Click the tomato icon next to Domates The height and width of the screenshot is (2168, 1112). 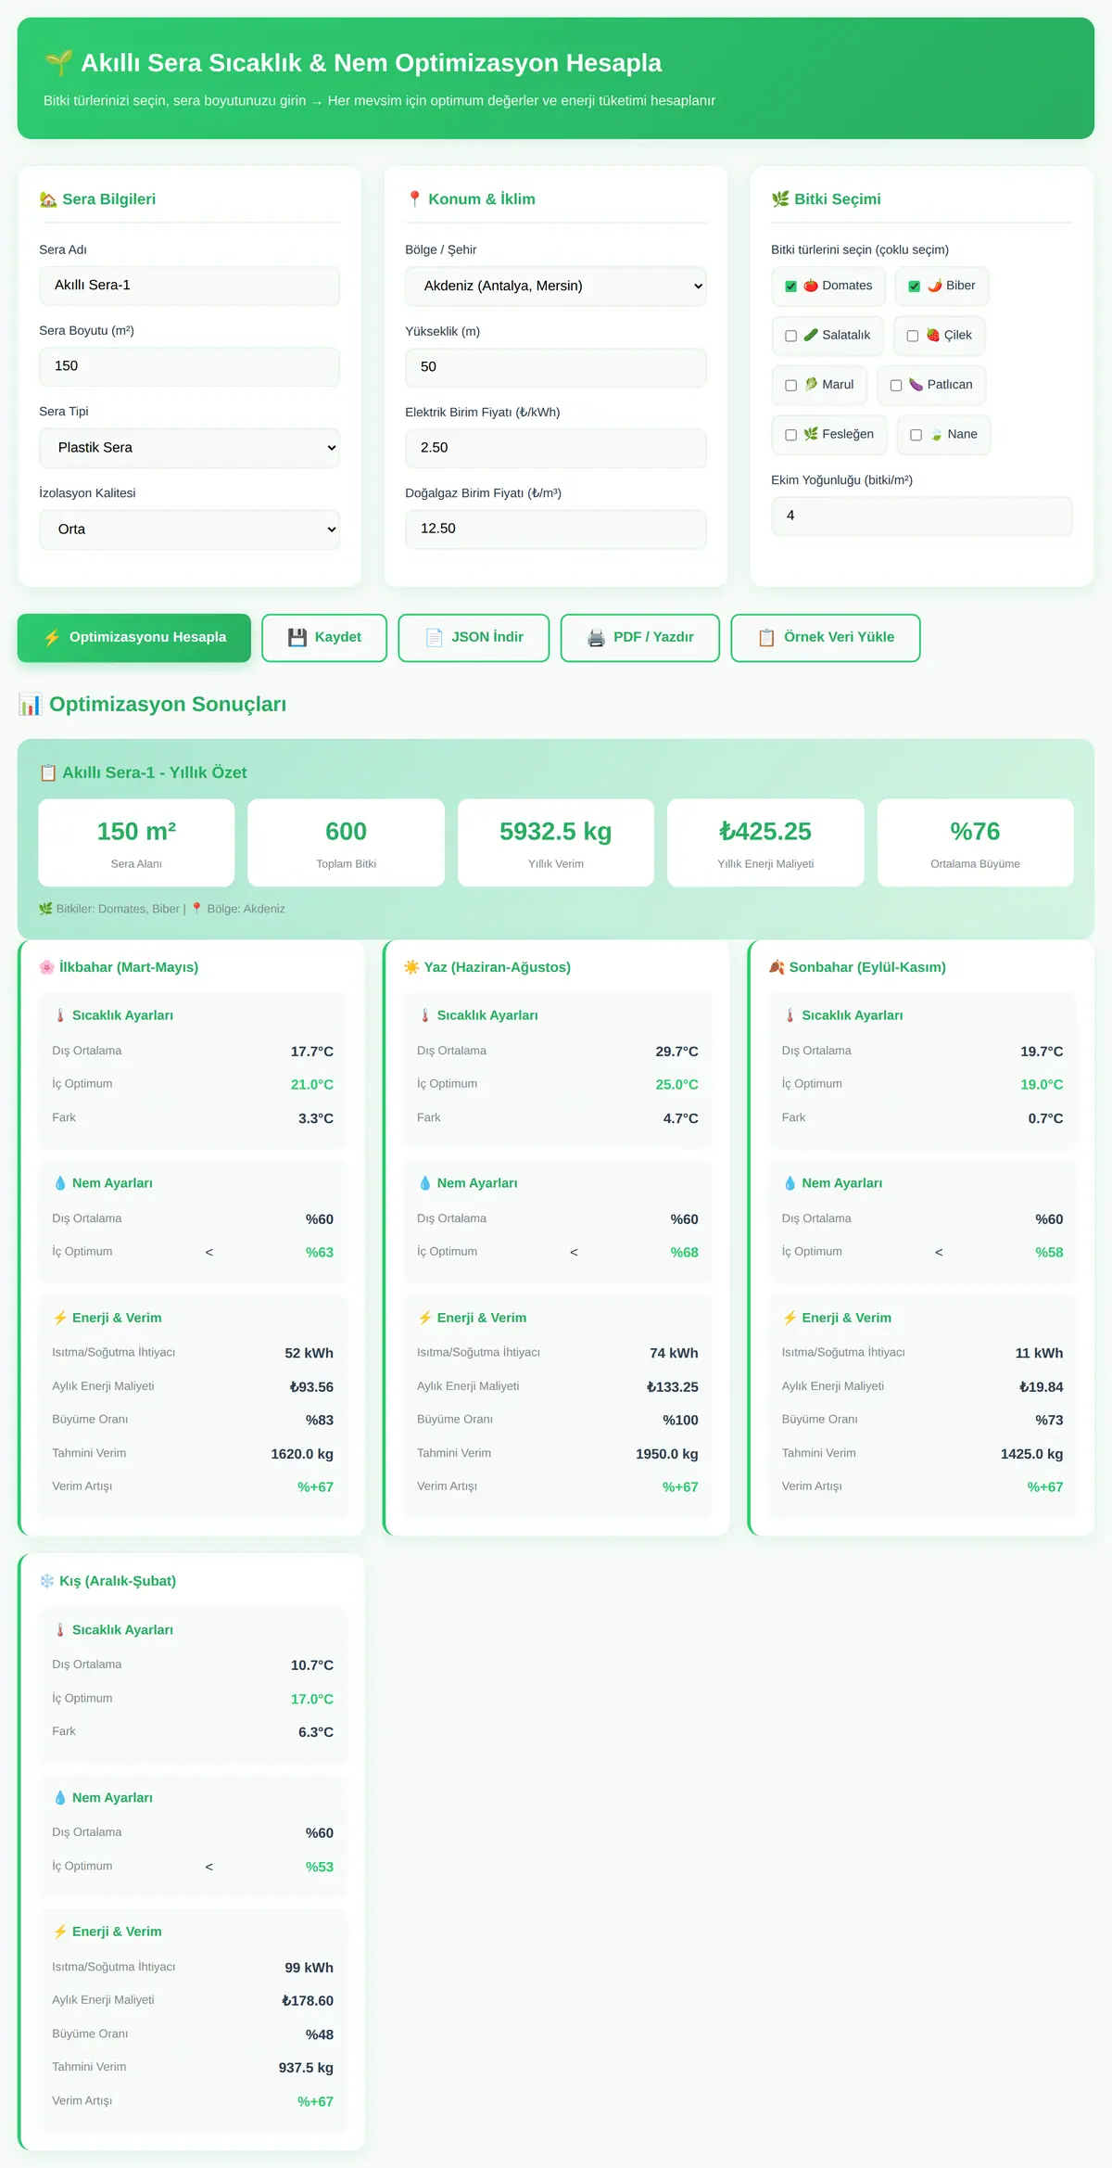tap(811, 286)
